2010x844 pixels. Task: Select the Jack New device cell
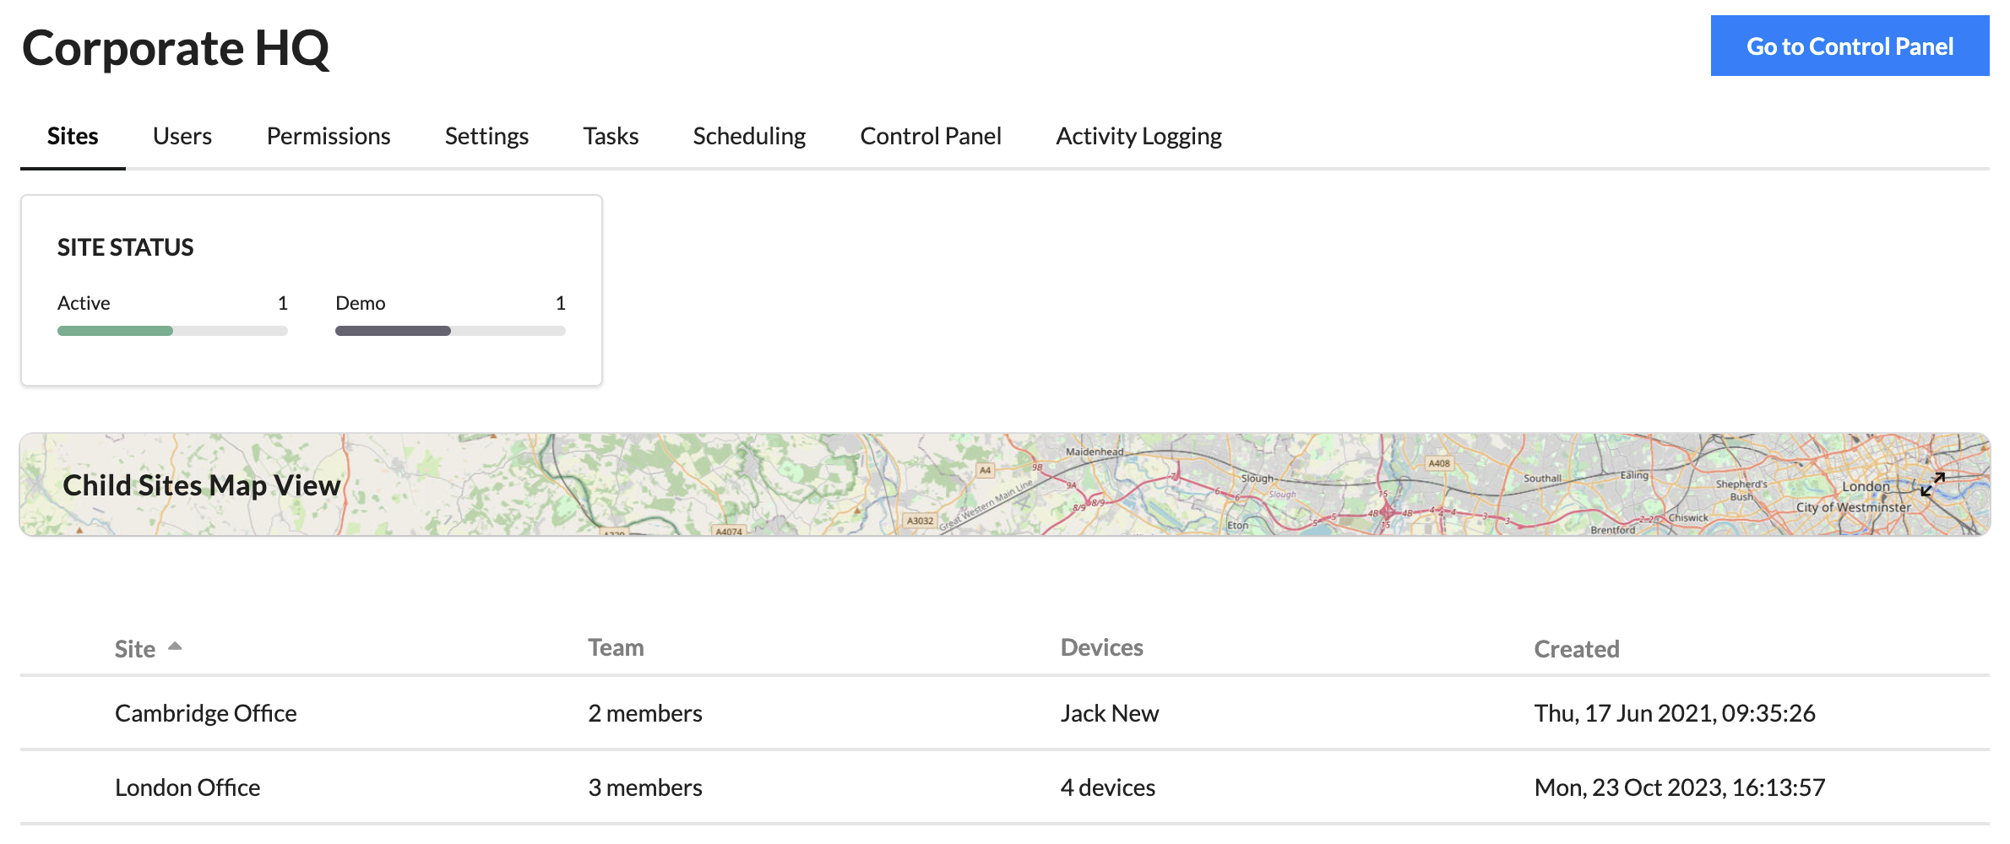[1110, 713]
